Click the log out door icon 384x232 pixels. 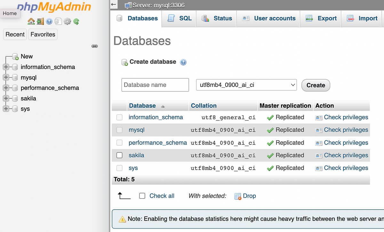(x=40, y=21)
